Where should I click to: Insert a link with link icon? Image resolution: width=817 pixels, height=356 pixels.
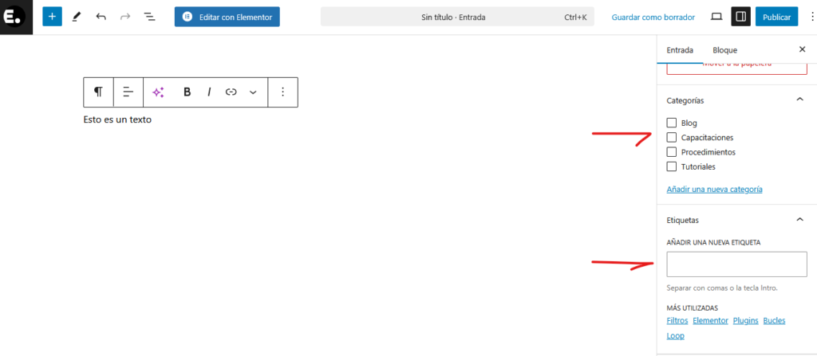click(x=231, y=92)
